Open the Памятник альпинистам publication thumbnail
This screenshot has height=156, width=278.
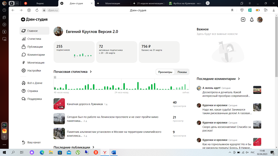pyautogui.click(x=59, y=134)
